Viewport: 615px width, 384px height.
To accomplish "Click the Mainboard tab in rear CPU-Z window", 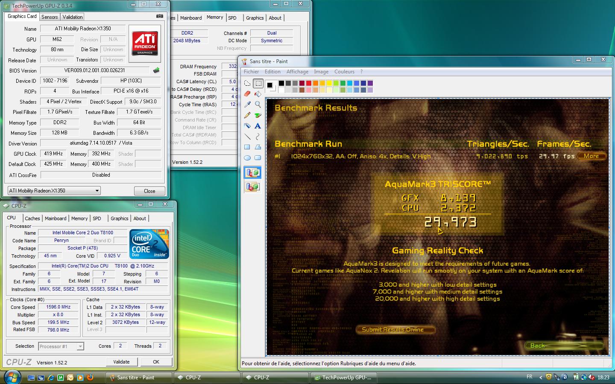I will pyautogui.click(x=191, y=18).
